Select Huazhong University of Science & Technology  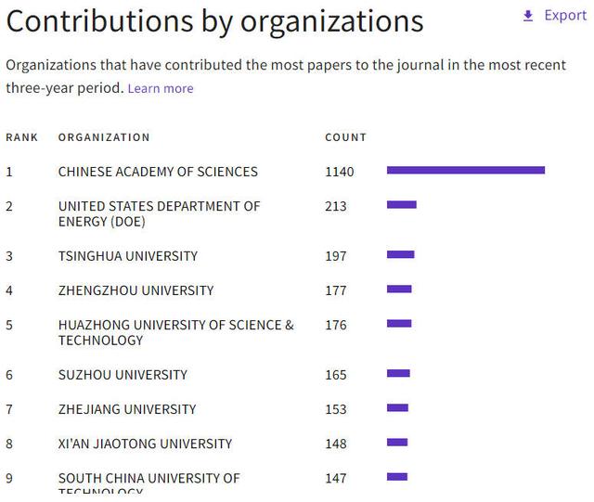[175, 332]
